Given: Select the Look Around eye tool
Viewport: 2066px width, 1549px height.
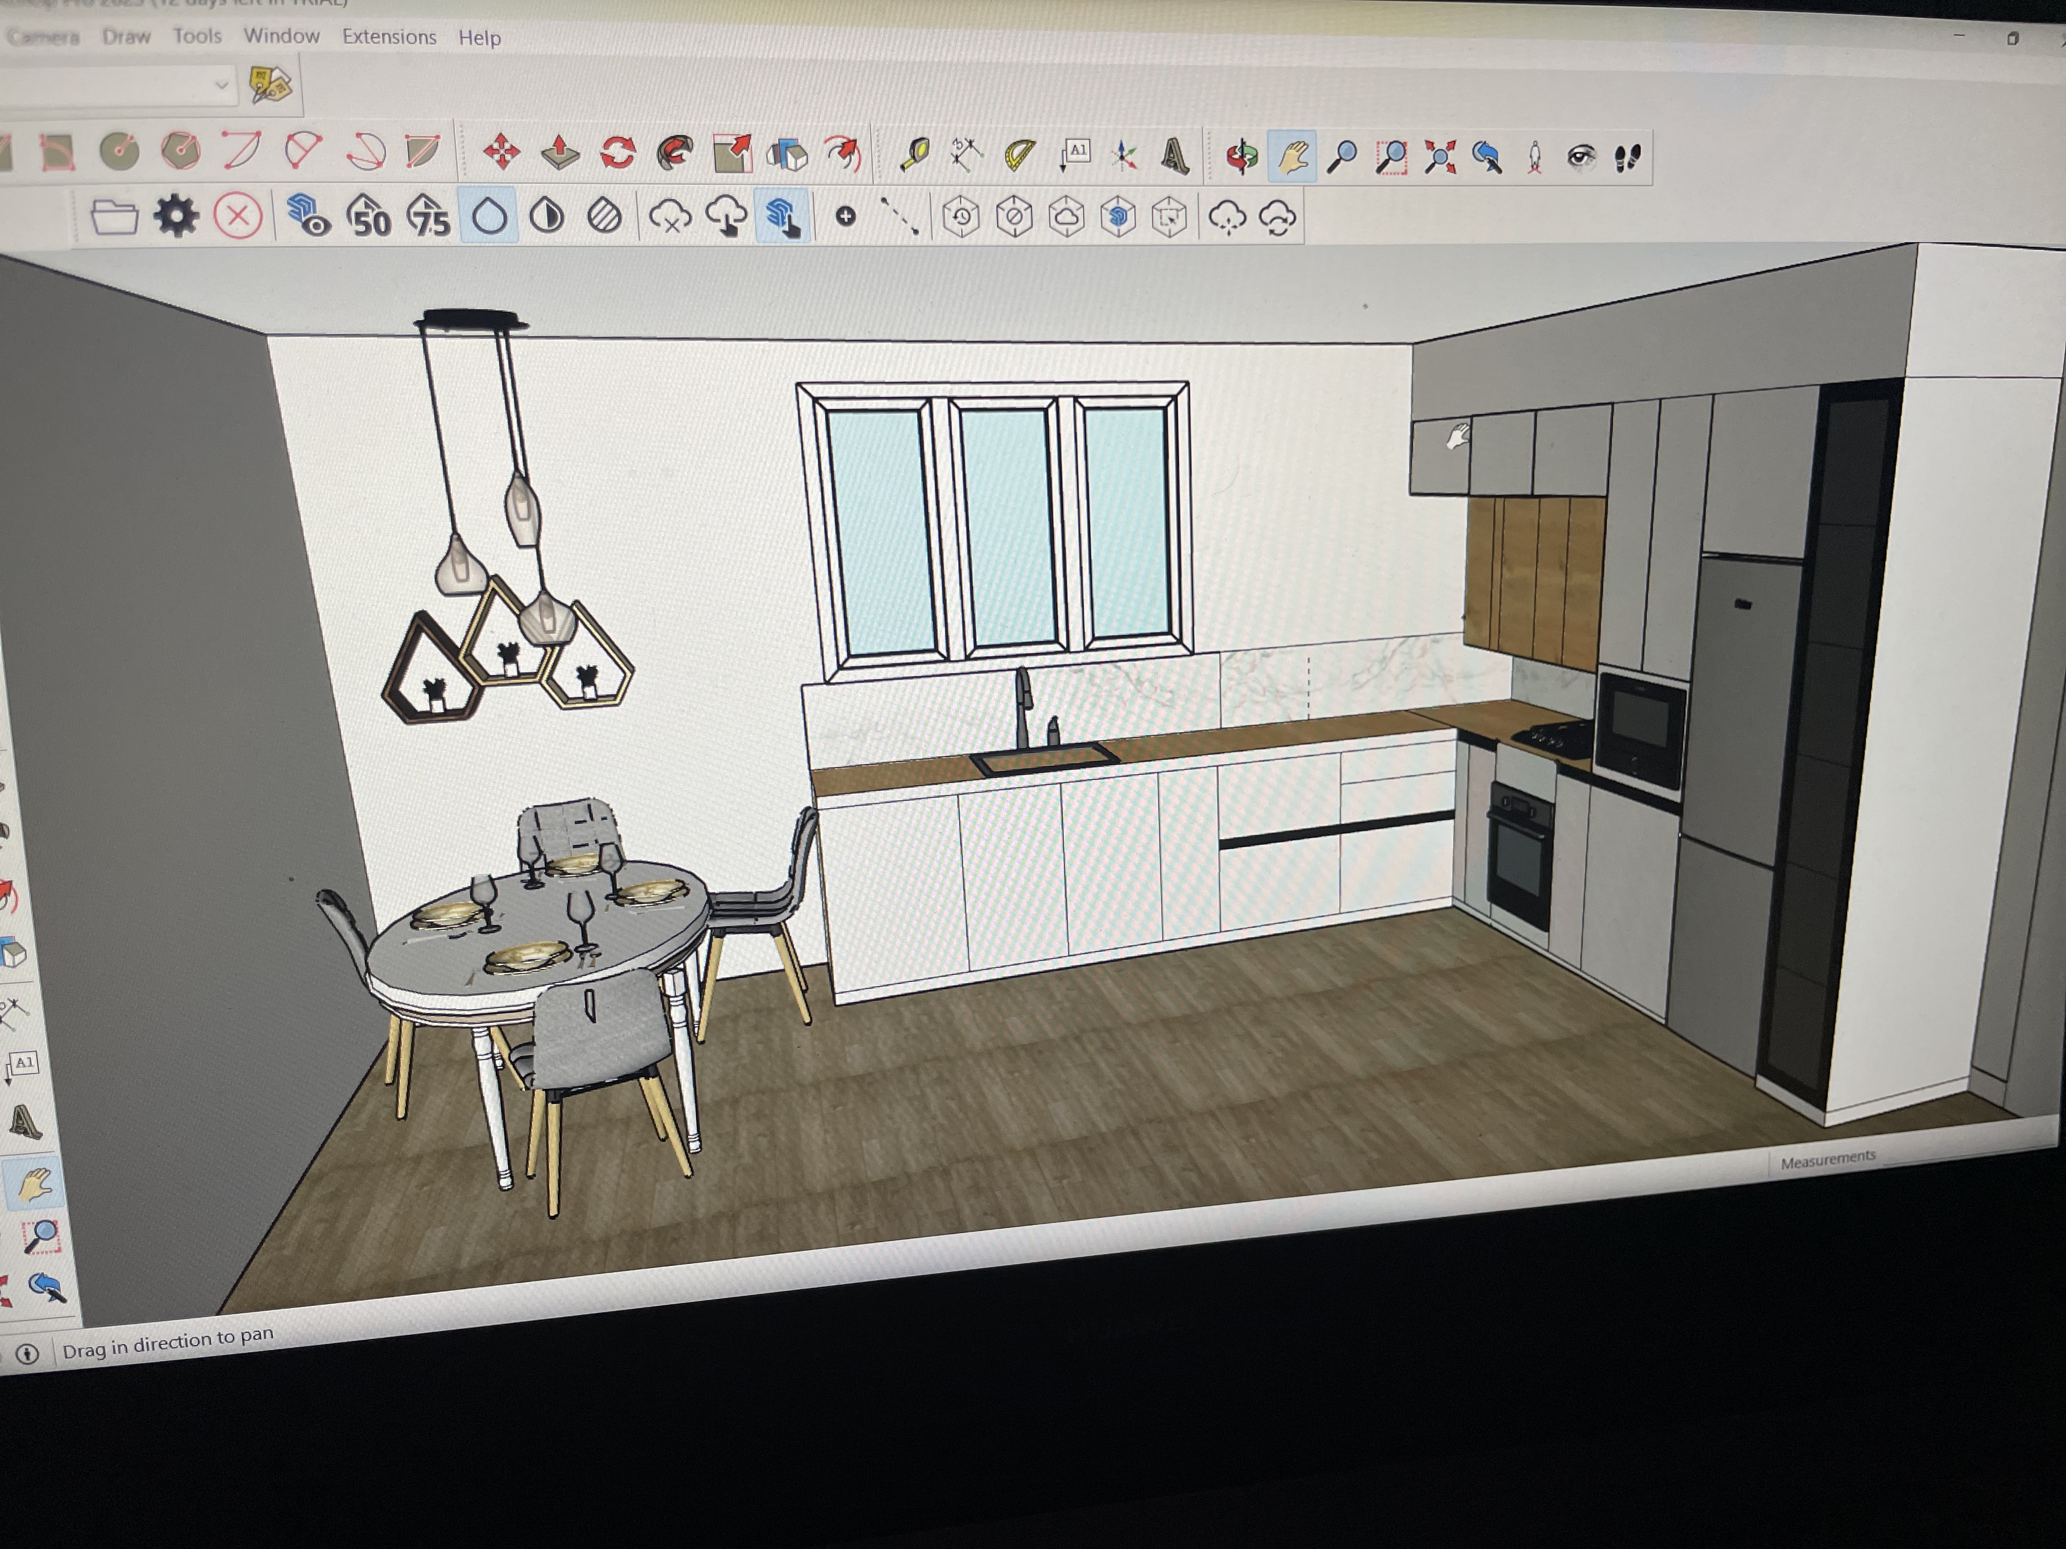Looking at the screenshot, I should (x=1580, y=157).
